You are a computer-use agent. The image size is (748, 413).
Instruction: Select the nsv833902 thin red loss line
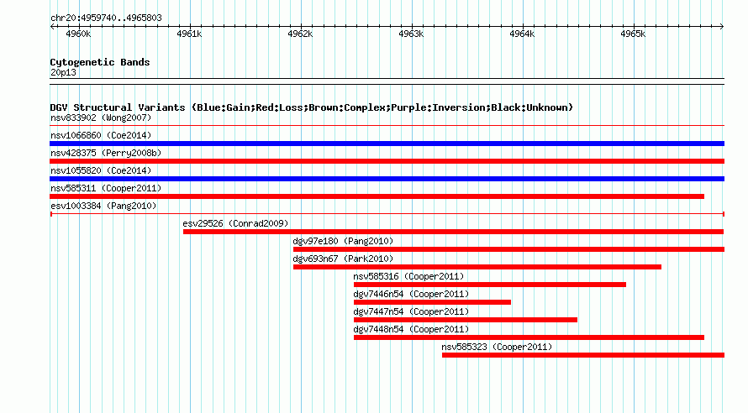387,126
